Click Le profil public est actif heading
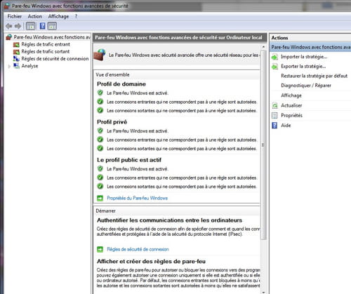Image resolution: width=351 pixels, height=294 pixels. coord(129,160)
